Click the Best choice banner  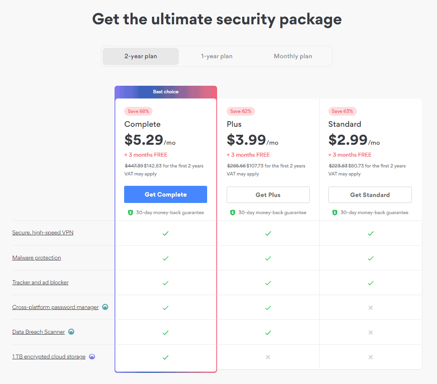166,92
